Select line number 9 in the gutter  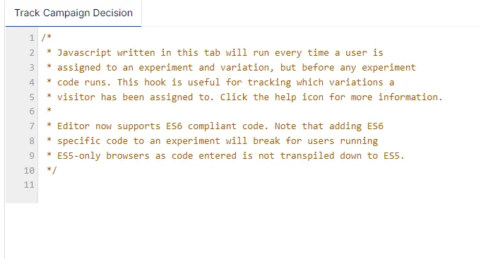pos(32,156)
